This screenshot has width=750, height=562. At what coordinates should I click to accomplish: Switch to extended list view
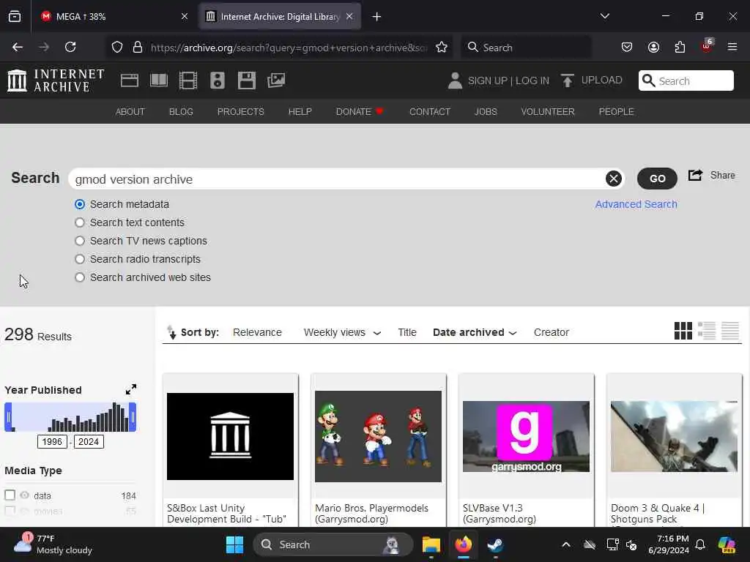pyautogui.click(x=707, y=331)
